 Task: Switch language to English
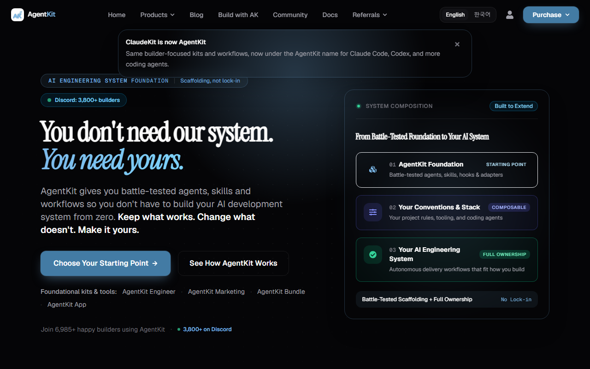coord(455,15)
